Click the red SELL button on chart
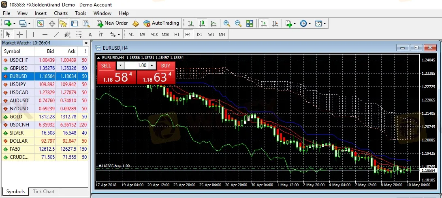The image size is (442, 198). [106, 65]
